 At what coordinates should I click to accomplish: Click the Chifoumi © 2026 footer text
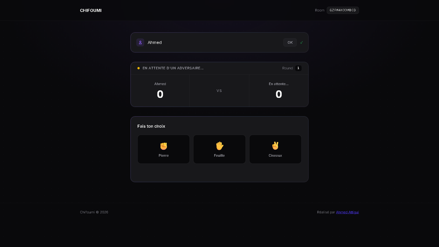94,212
